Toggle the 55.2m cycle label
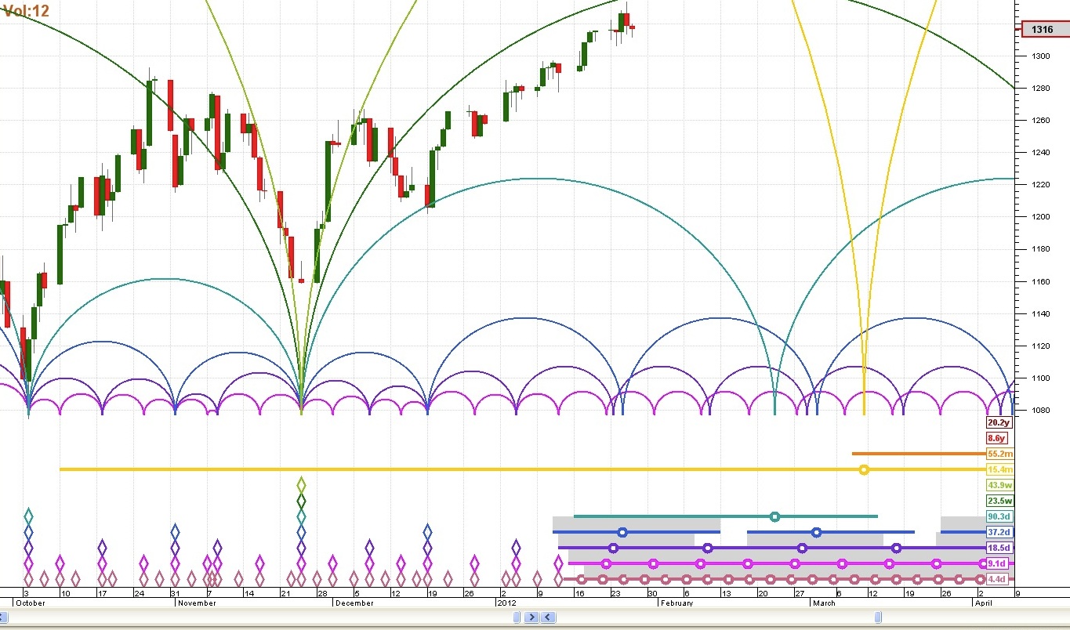The width and height of the screenshot is (1070, 630). click(x=999, y=454)
